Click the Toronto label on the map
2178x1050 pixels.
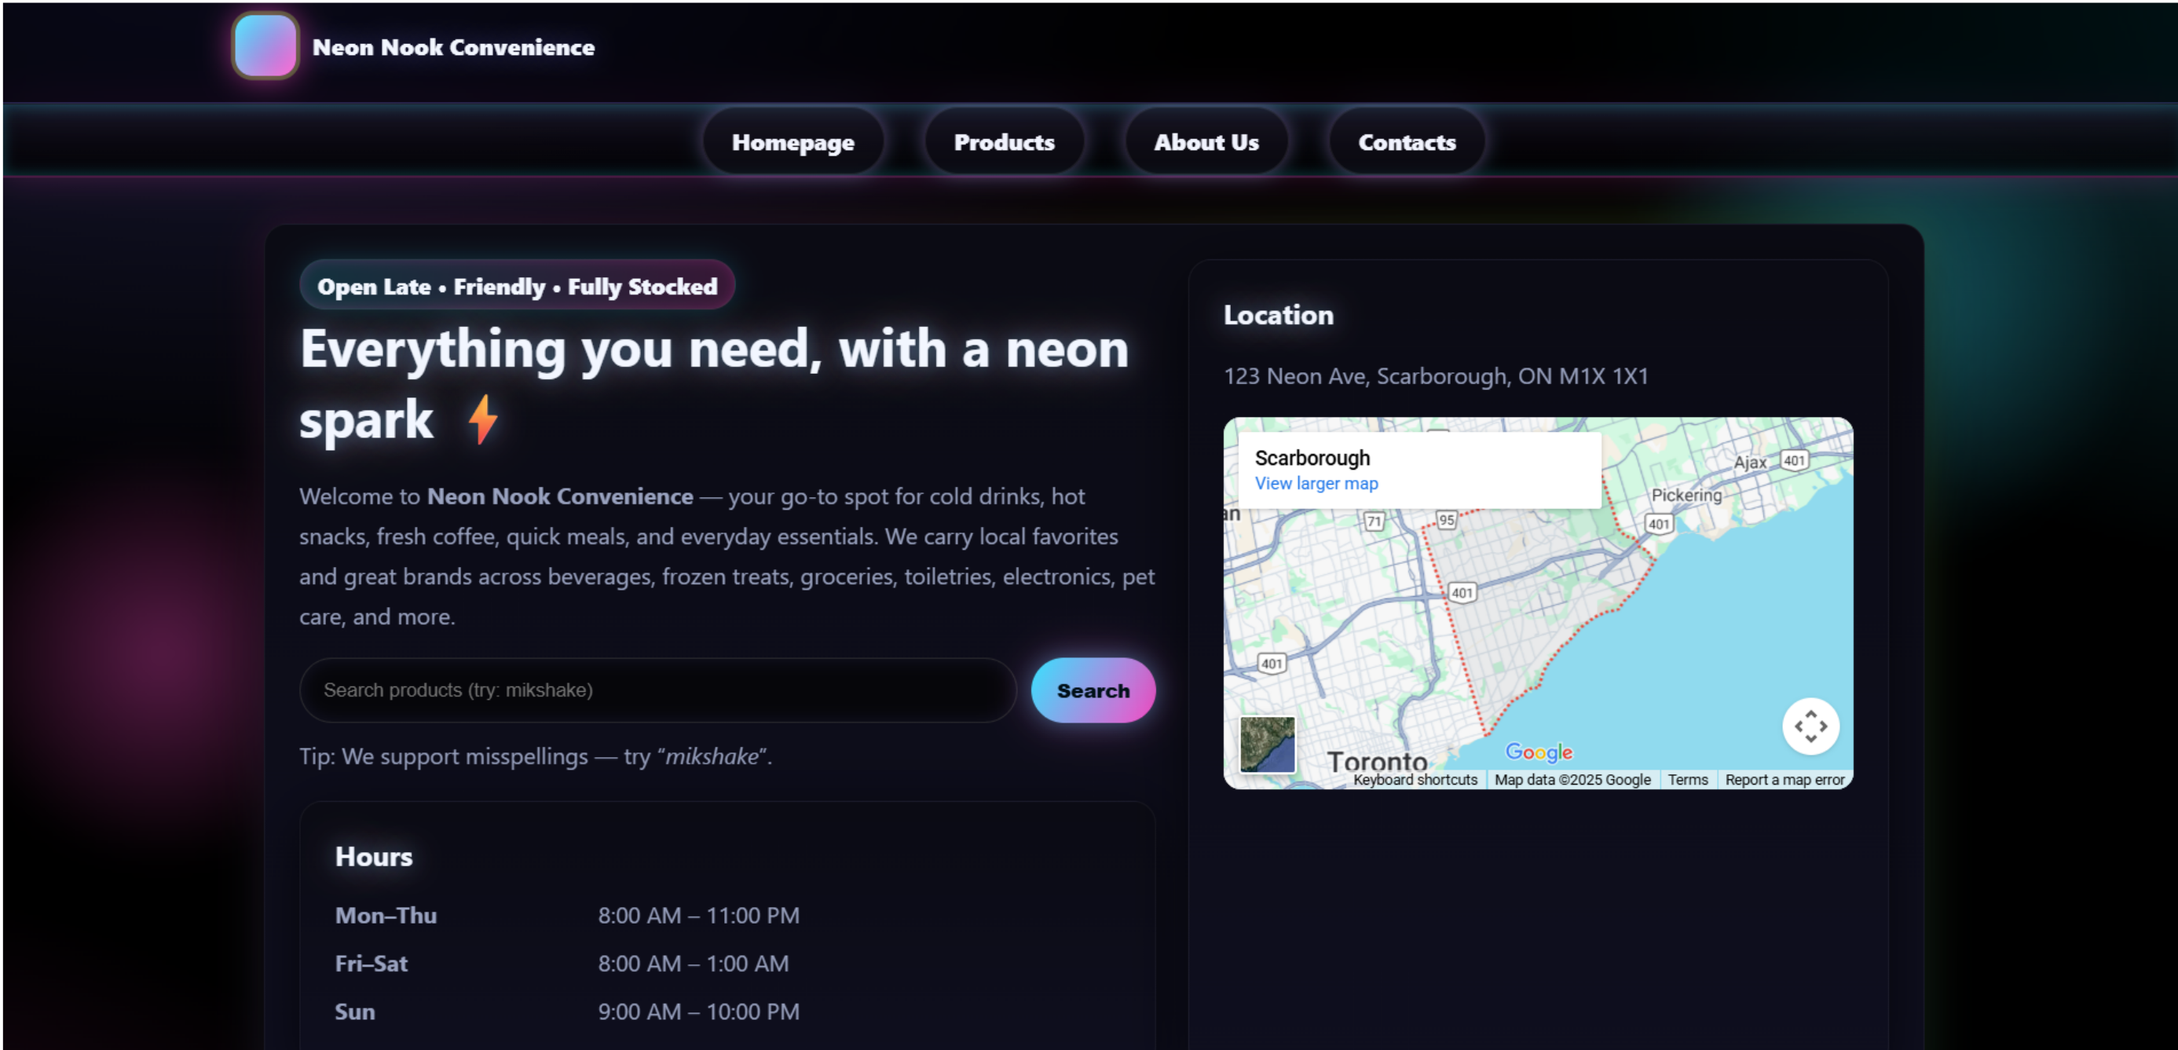pyautogui.click(x=1377, y=761)
